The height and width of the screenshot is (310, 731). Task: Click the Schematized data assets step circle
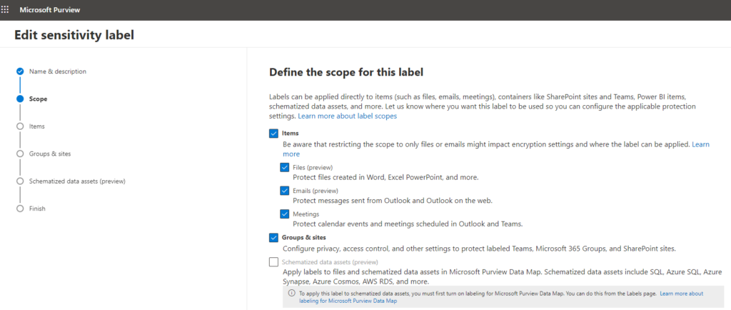(19, 181)
